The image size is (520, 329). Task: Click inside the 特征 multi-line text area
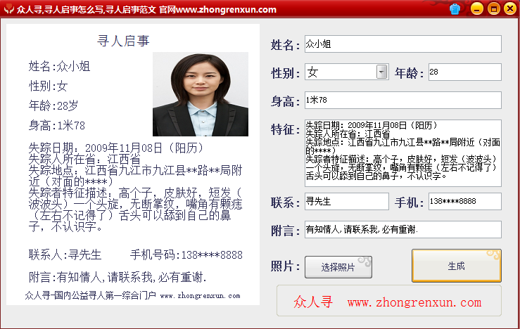403,153
